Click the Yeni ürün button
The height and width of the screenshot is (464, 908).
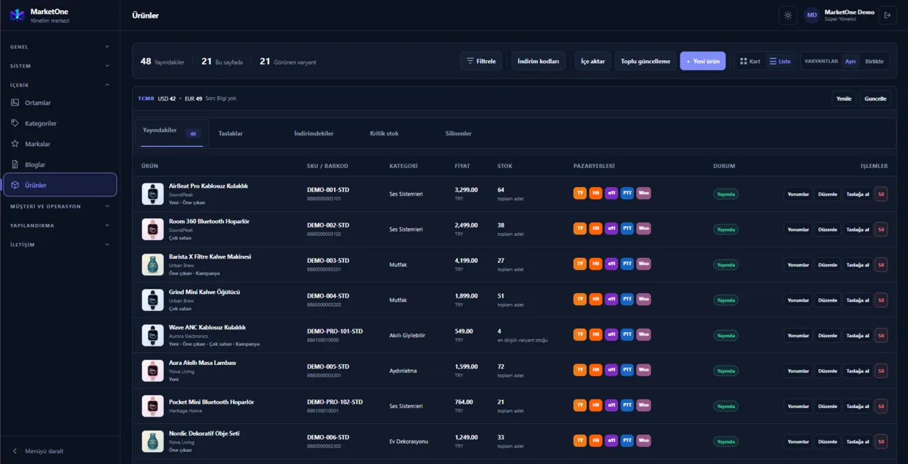(x=702, y=62)
